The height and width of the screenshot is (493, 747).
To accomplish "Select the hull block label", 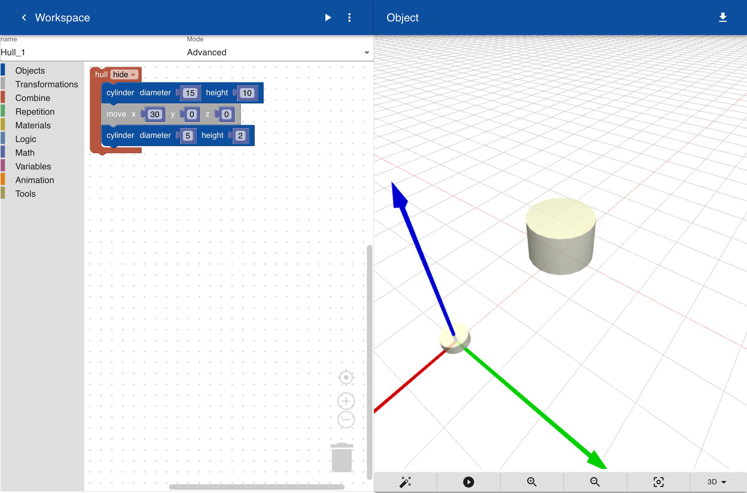I will (x=101, y=74).
